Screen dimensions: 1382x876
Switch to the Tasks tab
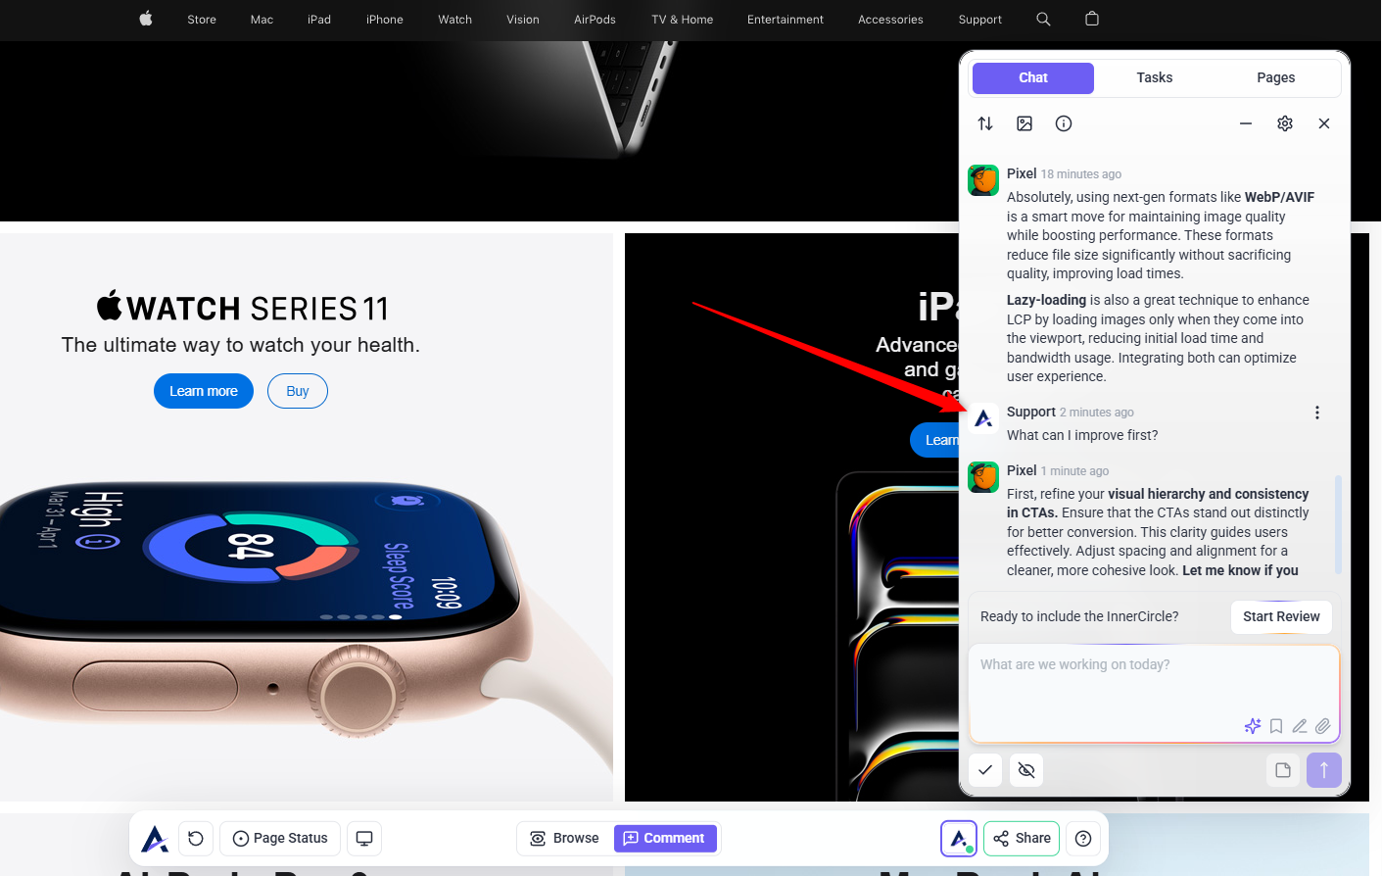point(1155,77)
